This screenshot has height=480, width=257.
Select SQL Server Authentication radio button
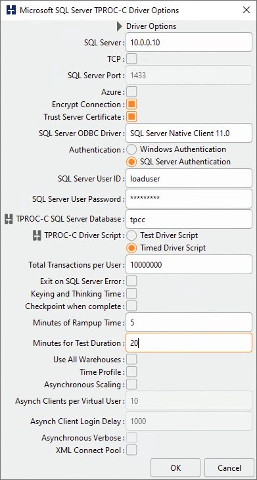coord(131,162)
